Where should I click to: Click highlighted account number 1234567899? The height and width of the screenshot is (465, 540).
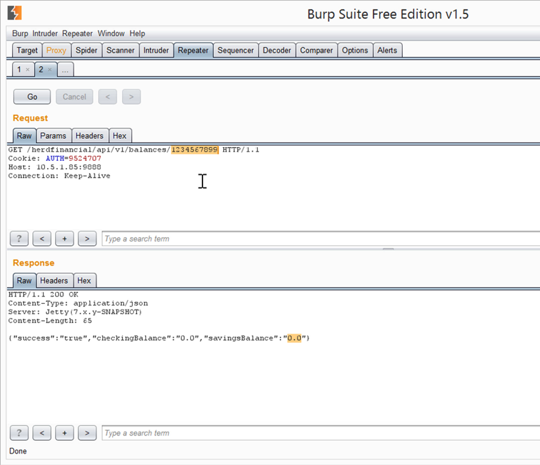point(194,150)
